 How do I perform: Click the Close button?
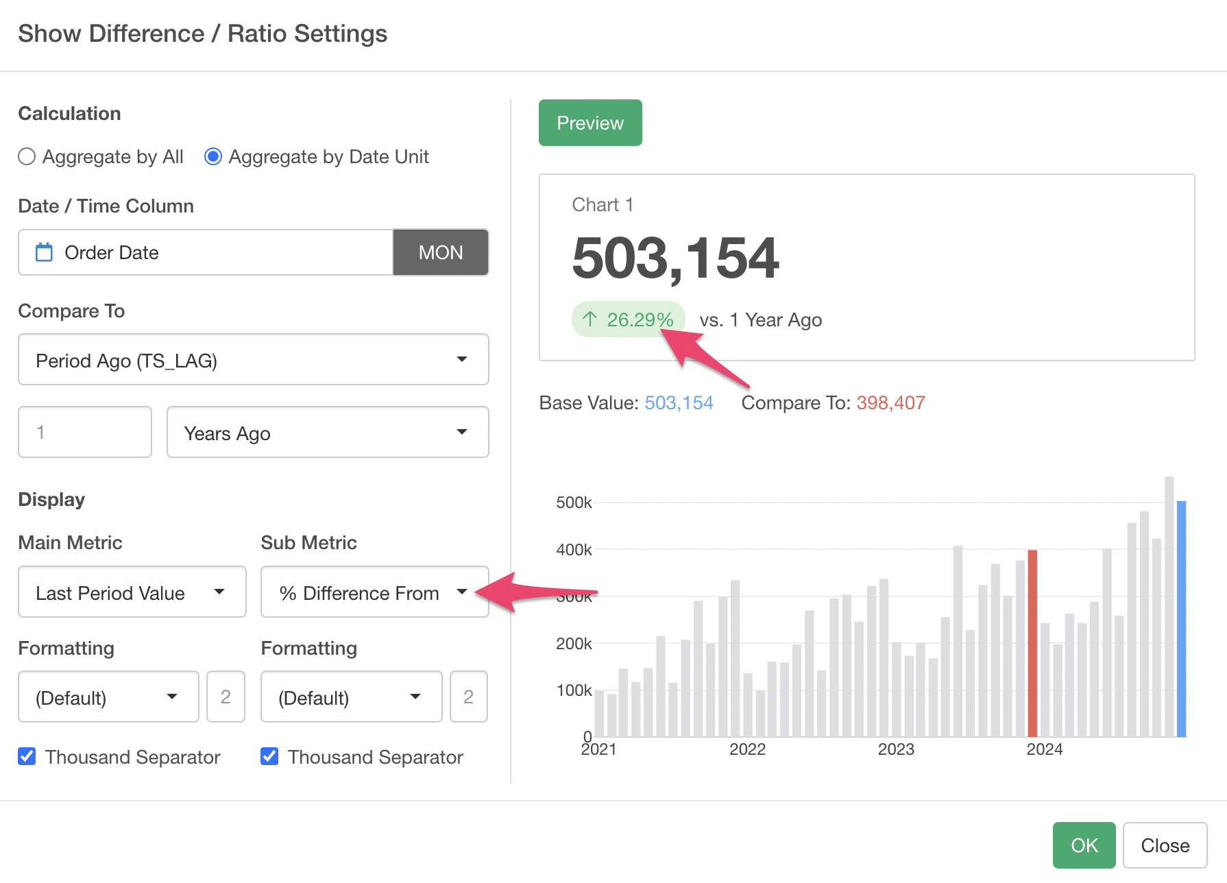(1165, 845)
